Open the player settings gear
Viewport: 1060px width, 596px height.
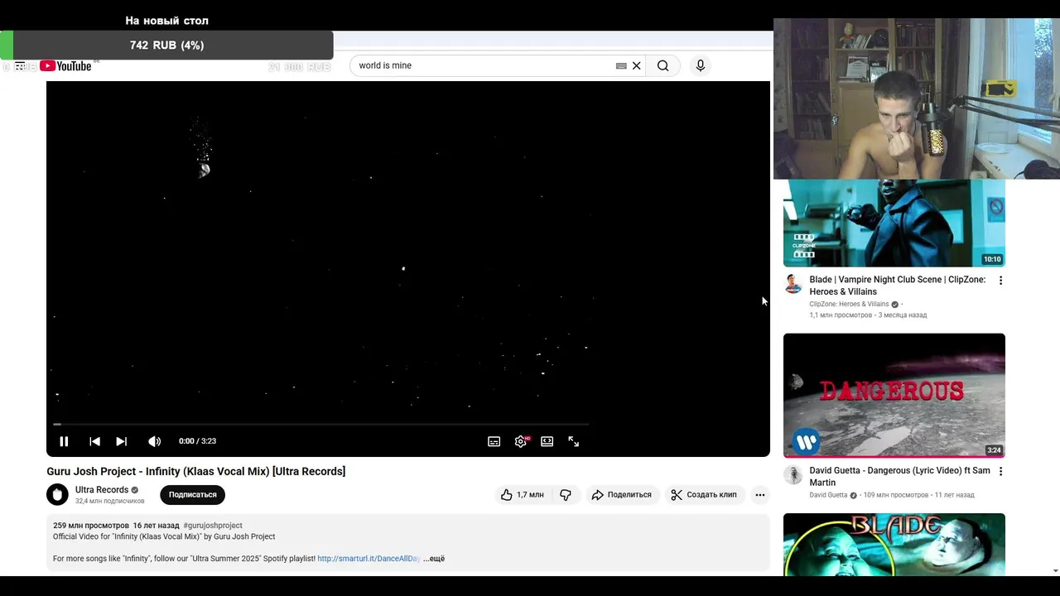(x=520, y=441)
